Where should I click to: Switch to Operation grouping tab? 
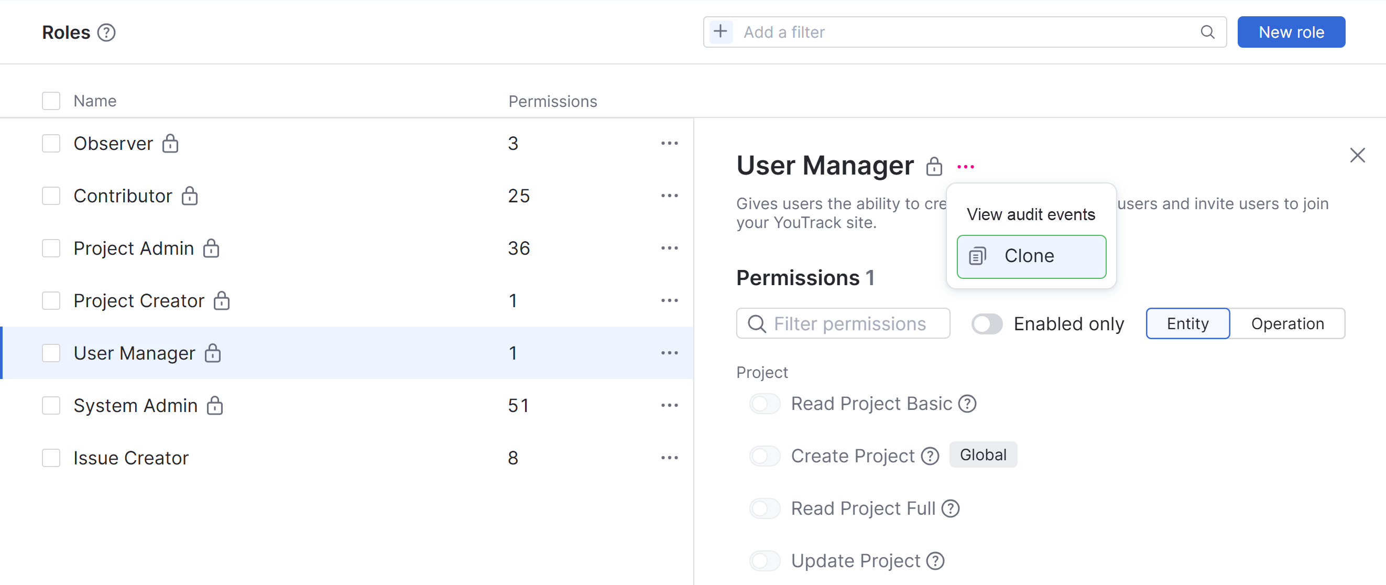[x=1286, y=323]
